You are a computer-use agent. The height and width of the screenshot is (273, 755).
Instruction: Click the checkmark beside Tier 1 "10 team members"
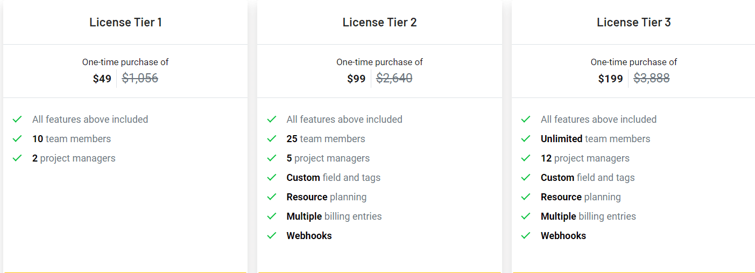coord(17,139)
